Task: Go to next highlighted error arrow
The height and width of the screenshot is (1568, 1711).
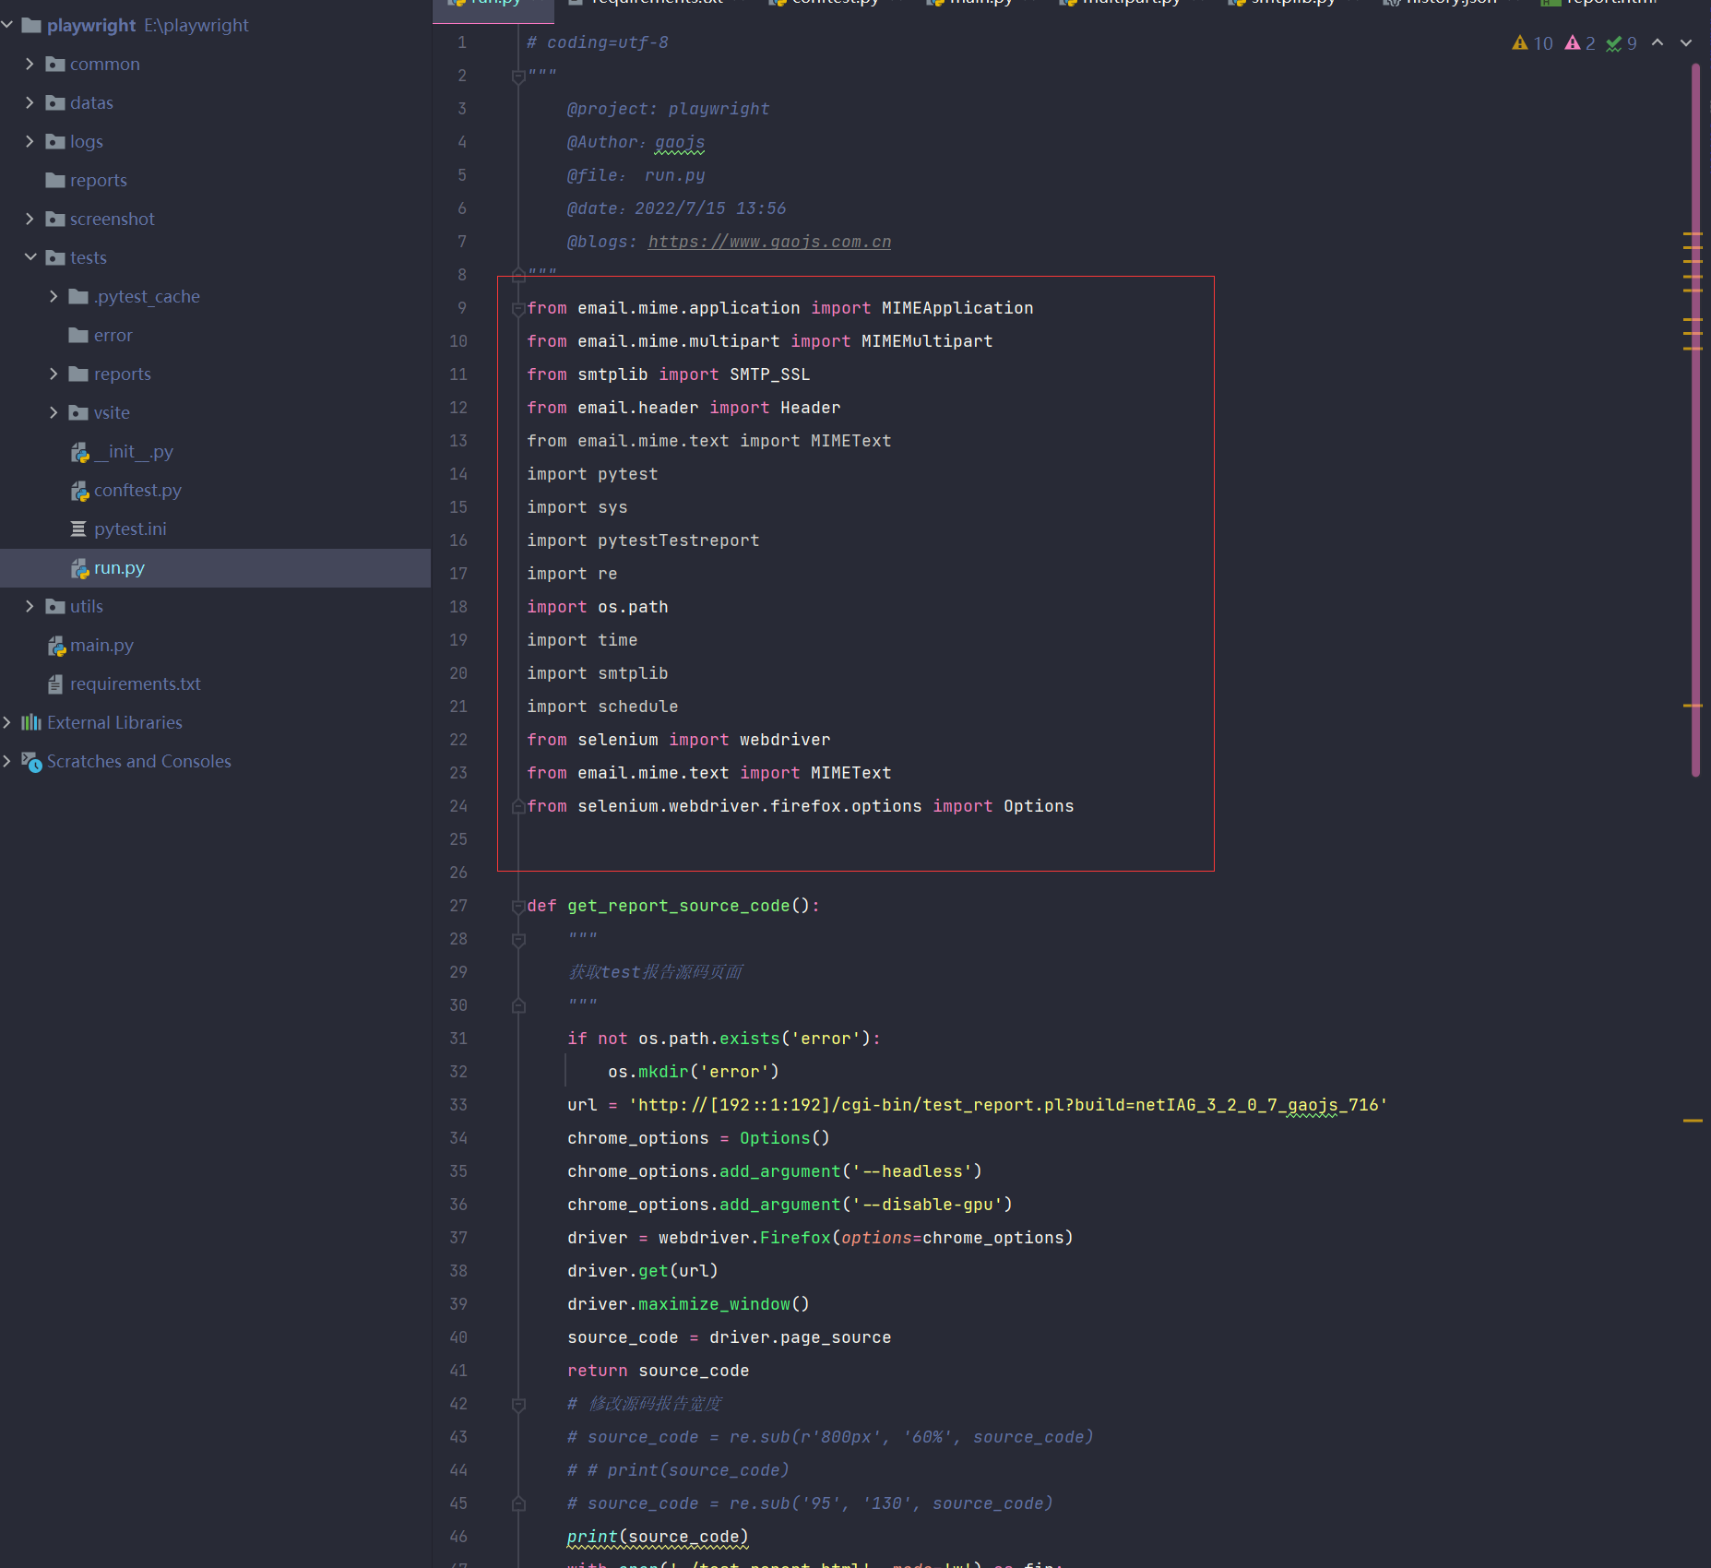Action: click(1686, 42)
